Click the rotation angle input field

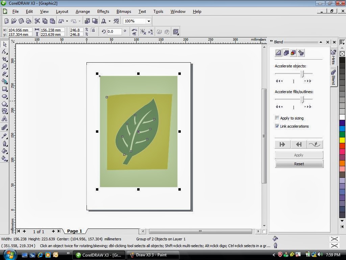point(114,31)
